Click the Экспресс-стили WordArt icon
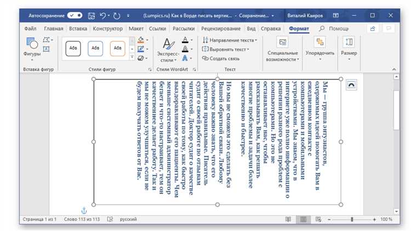Image resolution: width=411 pixels, height=231 pixels. pyautogui.click(x=167, y=48)
